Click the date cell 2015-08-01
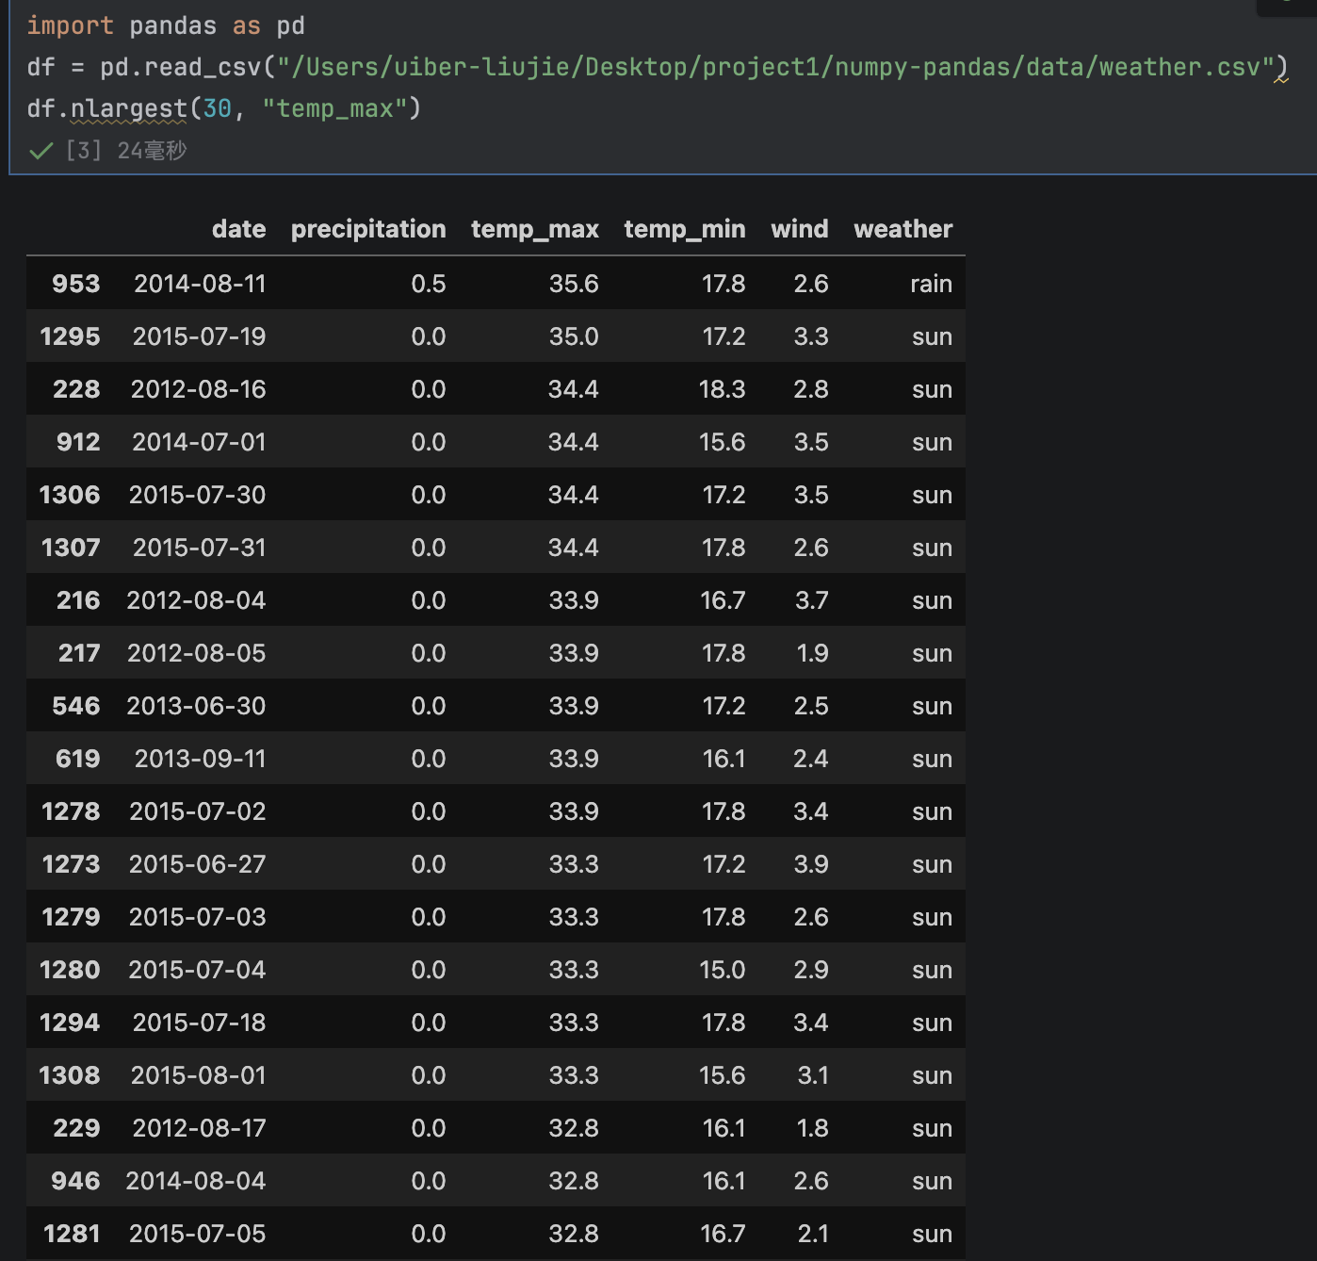The width and height of the screenshot is (1317, 1261). coord(198,1075)
